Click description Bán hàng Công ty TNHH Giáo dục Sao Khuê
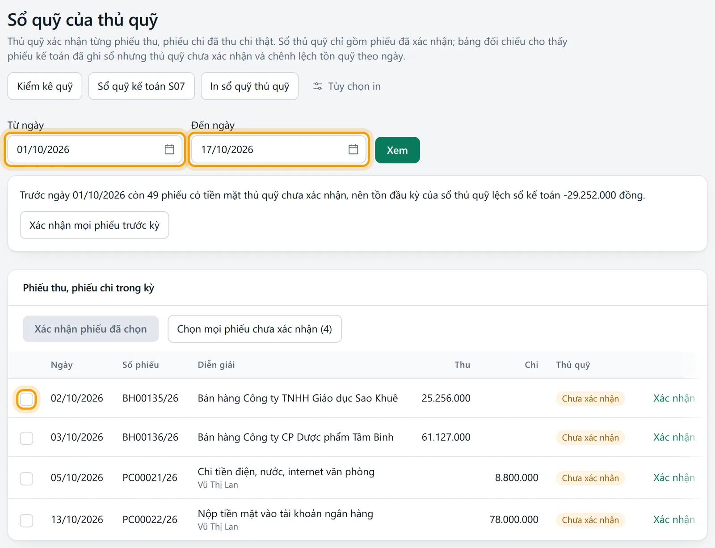Image resolution: width=715 pixels, height=548 pixels. pyautogui.click(x=298, y=398)
